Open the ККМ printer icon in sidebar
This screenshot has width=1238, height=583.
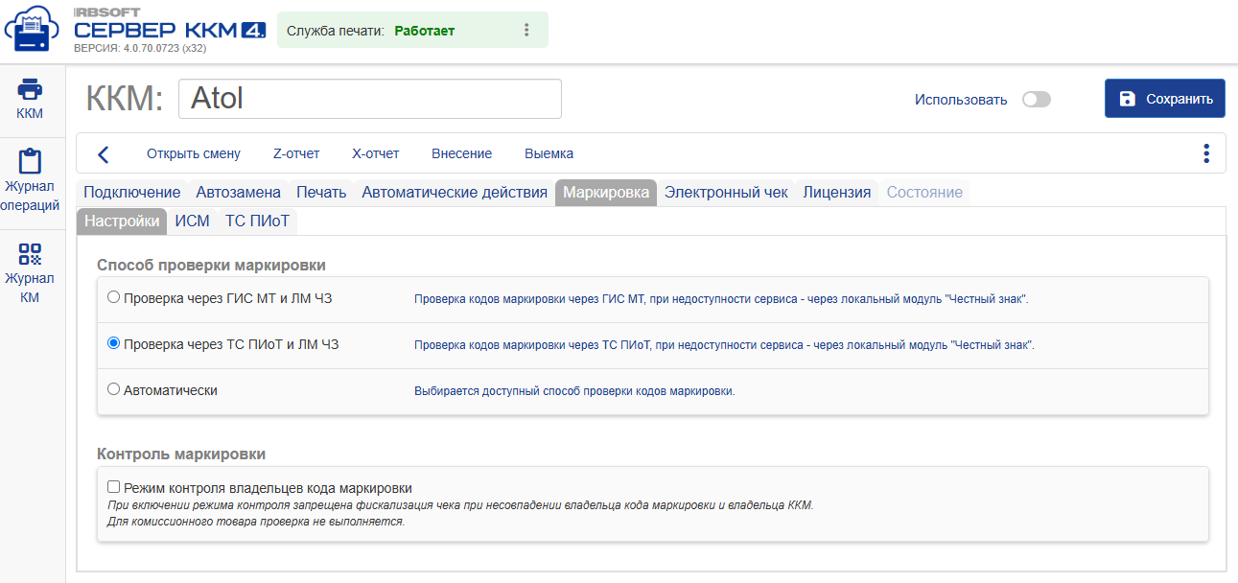tap(31, 89)
